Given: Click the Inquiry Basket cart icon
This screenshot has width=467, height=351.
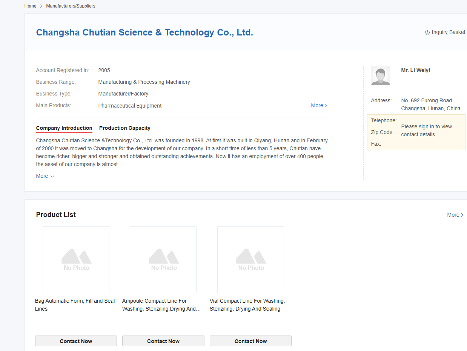Looking at the screenshot, I should pyautogui.click(x=427, y=32).
